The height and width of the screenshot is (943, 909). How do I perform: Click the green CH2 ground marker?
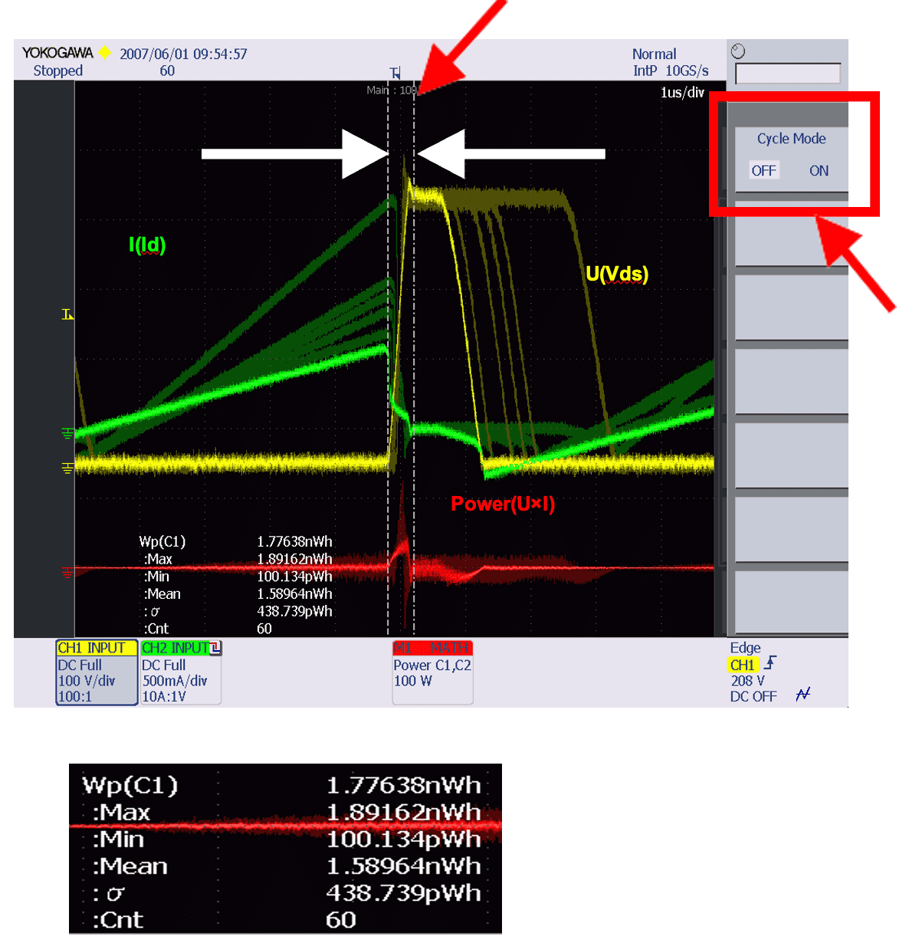[x=67, y=434]
